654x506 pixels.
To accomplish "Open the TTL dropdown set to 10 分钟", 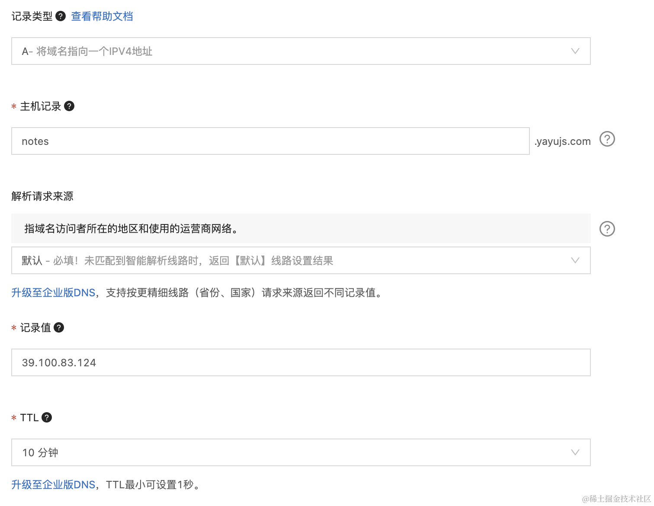I will pyautogui.click(x=301, y=452).
